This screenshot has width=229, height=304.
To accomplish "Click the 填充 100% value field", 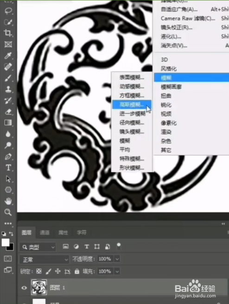I will tap(105, 272).
